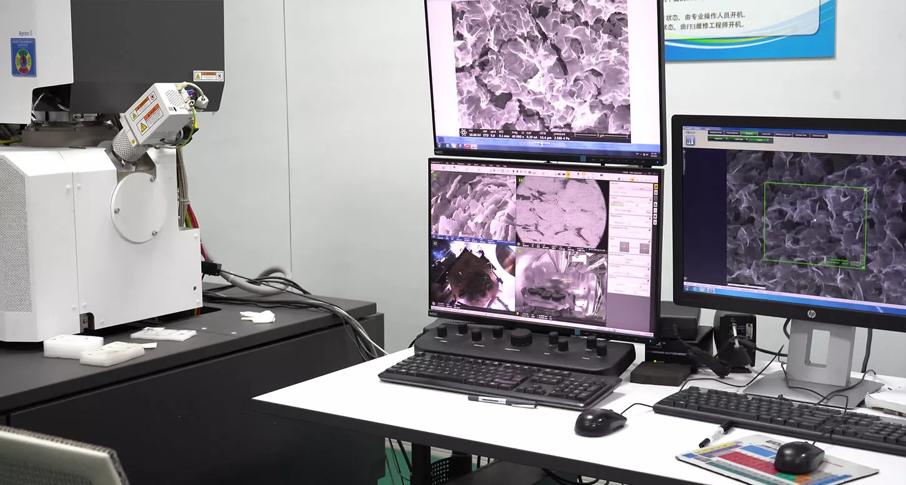Click the green highlighted sub-step button under the tabs
The width and height of the screenshot is (906, 485).
[759, 140]
